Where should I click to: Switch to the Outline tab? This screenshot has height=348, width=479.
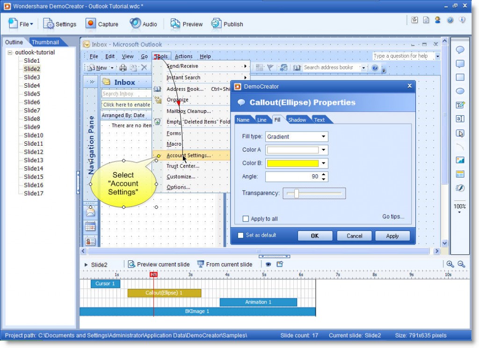pyautogui.click(x=14, y=42)
